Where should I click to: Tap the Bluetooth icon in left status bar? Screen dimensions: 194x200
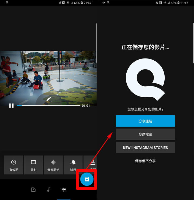pyautogui.click(x=60, y=3)
